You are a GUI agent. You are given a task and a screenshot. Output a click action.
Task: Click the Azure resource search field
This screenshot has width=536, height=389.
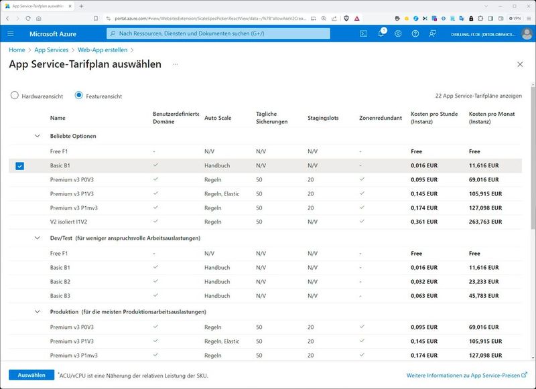pyautogui.click(x=218, y=33)
